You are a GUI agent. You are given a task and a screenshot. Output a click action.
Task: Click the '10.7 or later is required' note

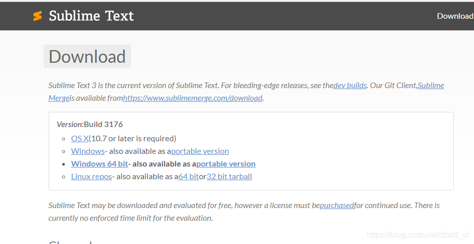(x=132, y=139)
